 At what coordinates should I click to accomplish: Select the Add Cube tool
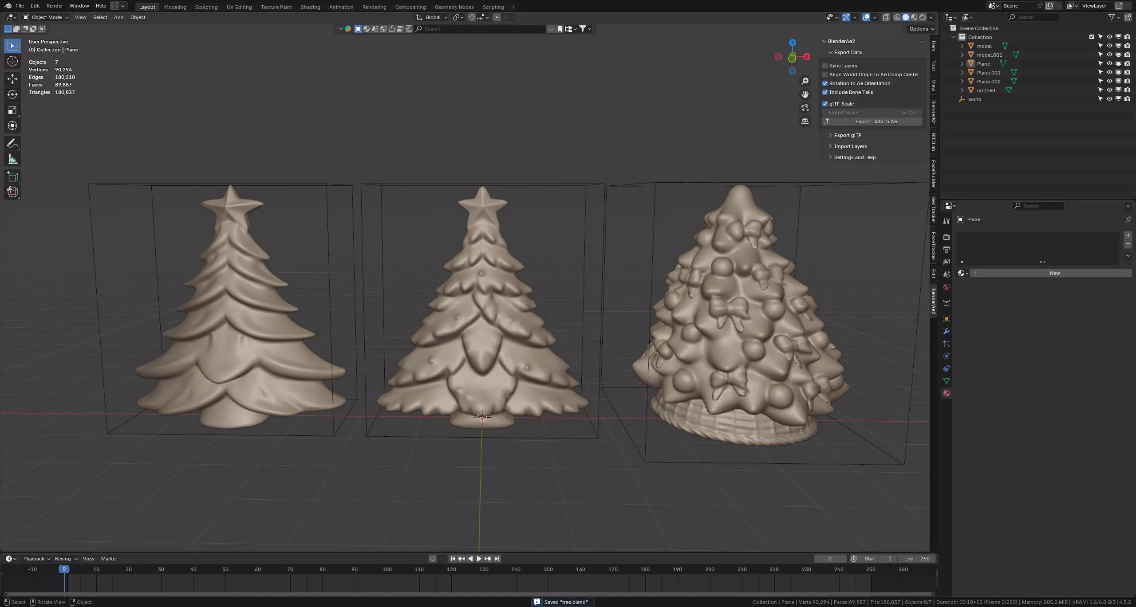click(12, 176)
